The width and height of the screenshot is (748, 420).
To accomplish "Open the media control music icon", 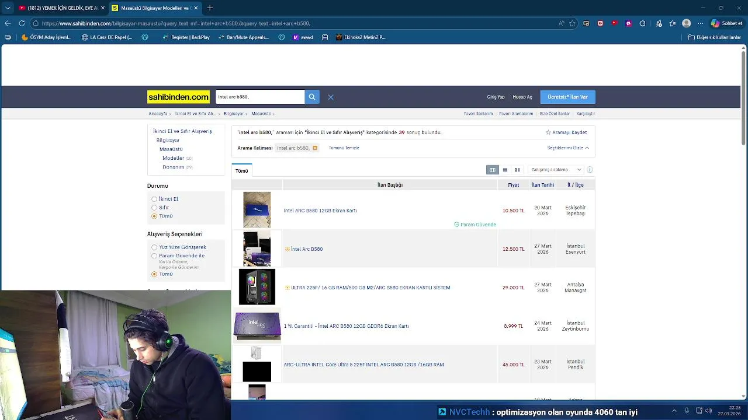I will point(659,23).
